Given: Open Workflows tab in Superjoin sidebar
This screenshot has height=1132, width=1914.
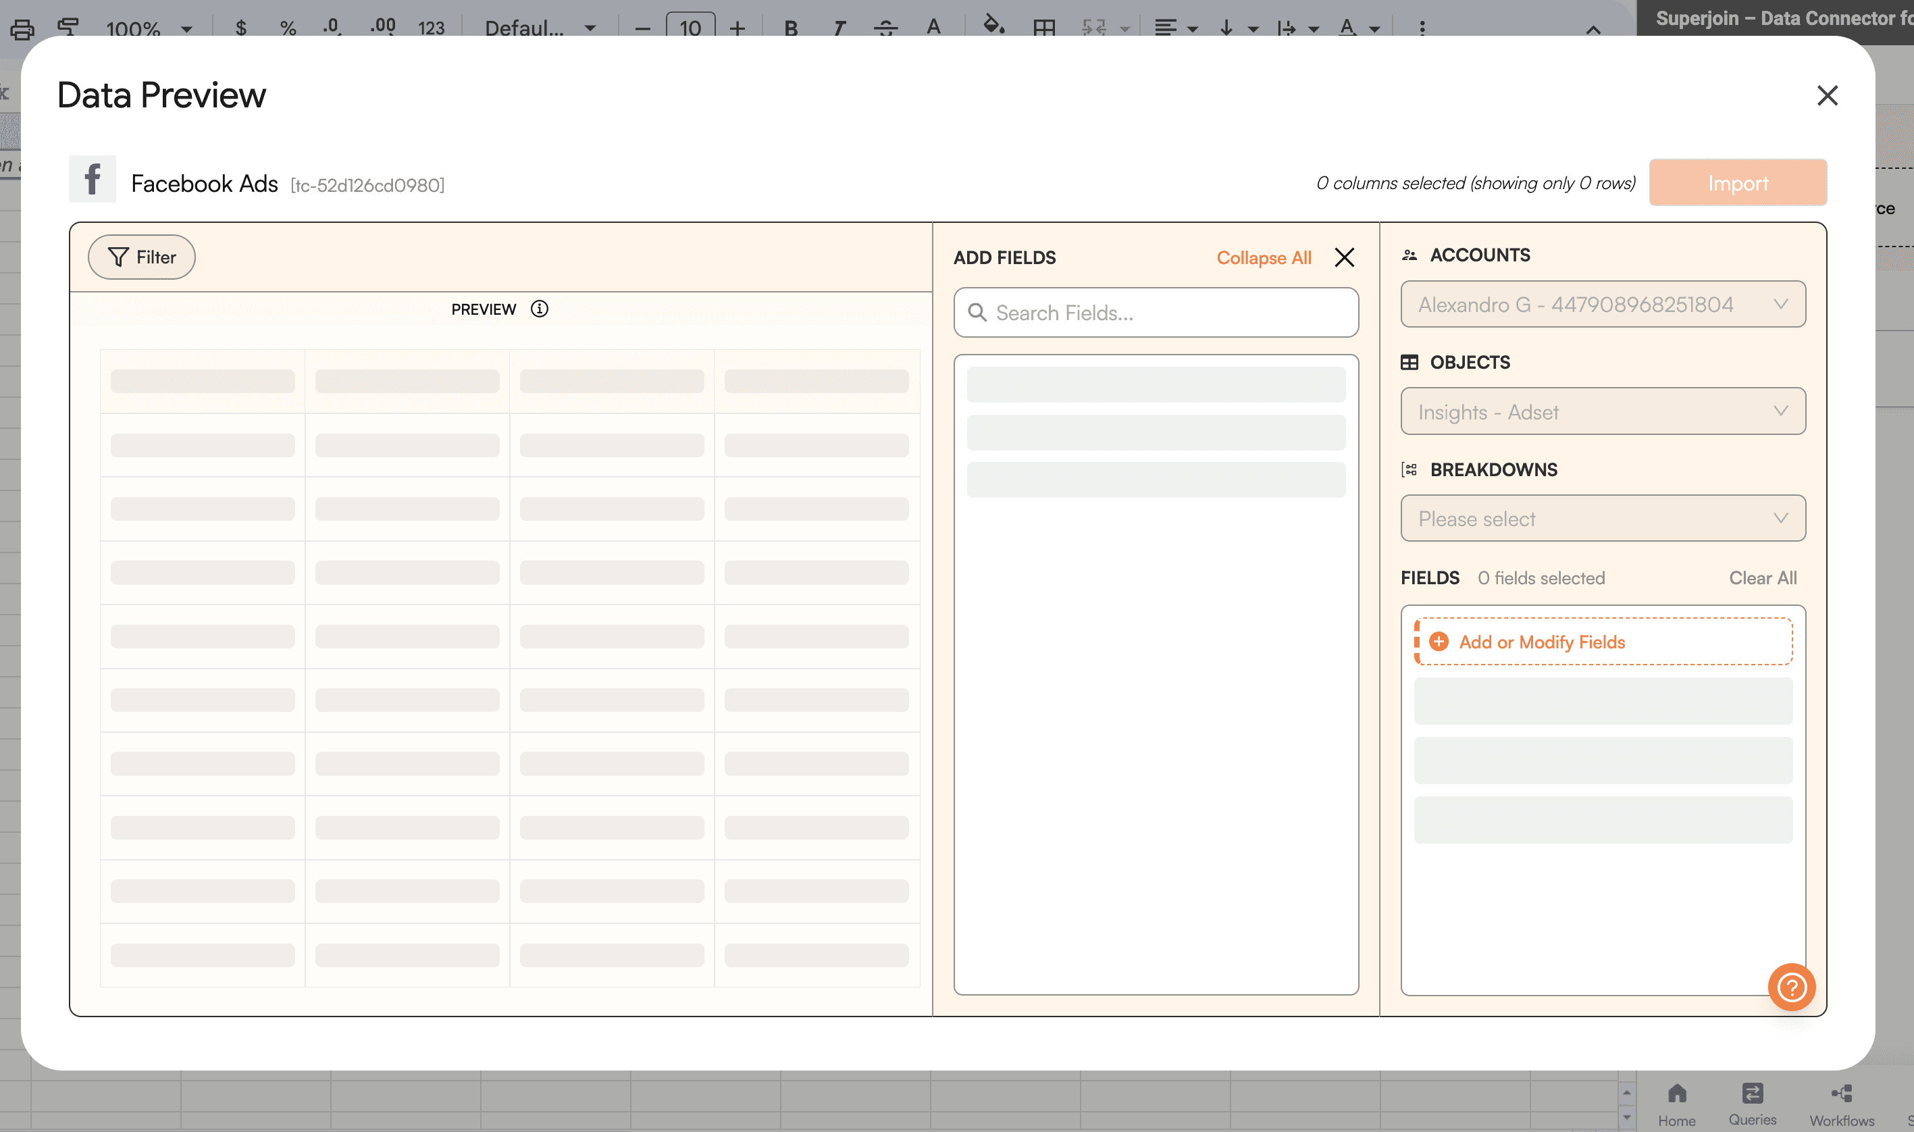Looking at the screenshot, I should pos(1842,1105).
